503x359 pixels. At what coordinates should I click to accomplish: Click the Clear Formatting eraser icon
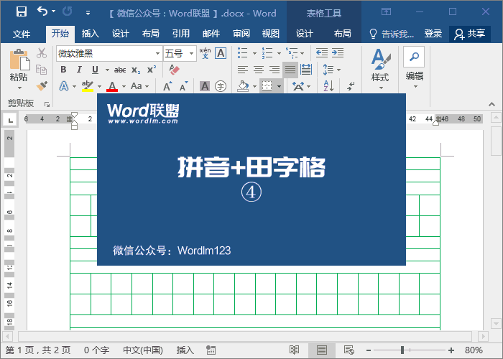pos(174,70)
